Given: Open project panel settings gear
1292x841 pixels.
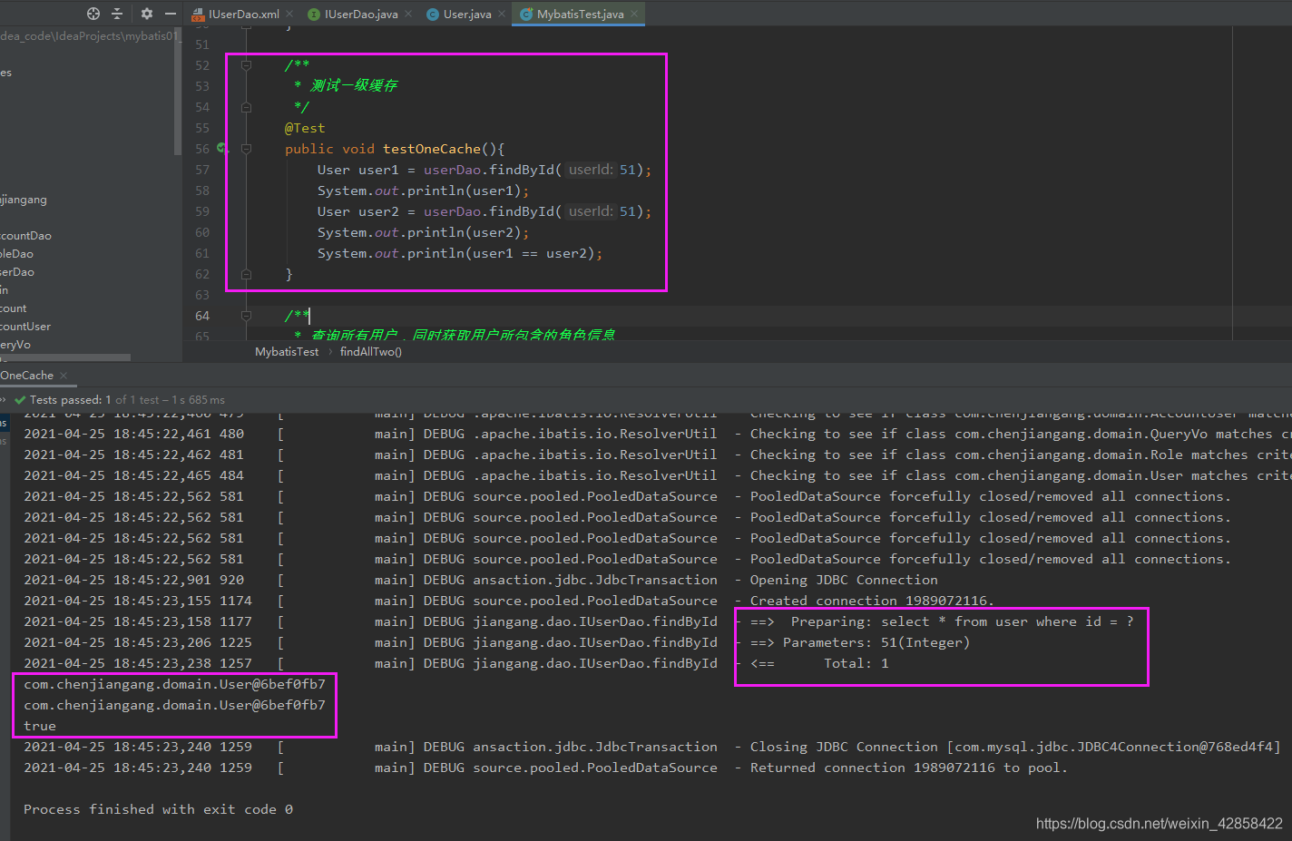Looking at the screenshot, I should coord(147,14).
